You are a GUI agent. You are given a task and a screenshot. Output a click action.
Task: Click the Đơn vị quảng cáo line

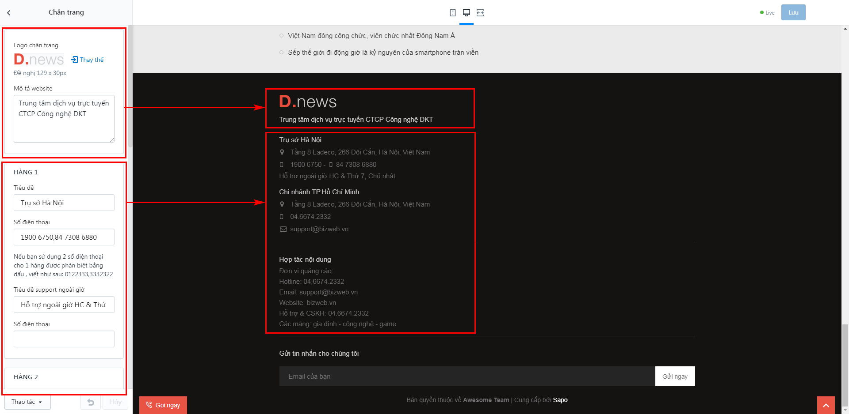306,271
